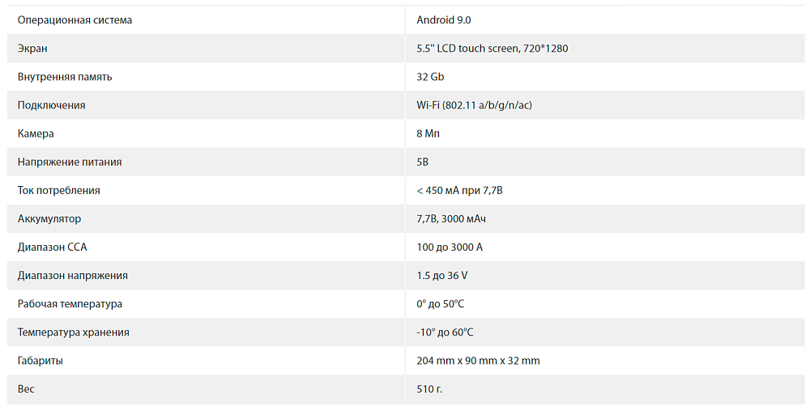This screenshot has width=810, height=410.
Task: Click the "Аккумулятор" row label
Action: (x=49, y=219)
